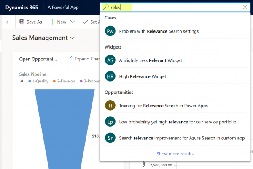Open the Sales Management dashboard selector
The height and width of the screenshot is (169, 253).
43,38
